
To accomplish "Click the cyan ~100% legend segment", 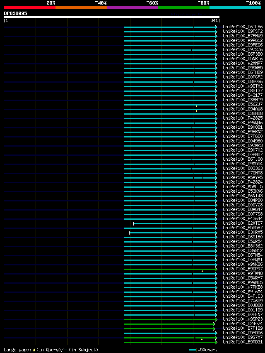I will pos(235,7).
